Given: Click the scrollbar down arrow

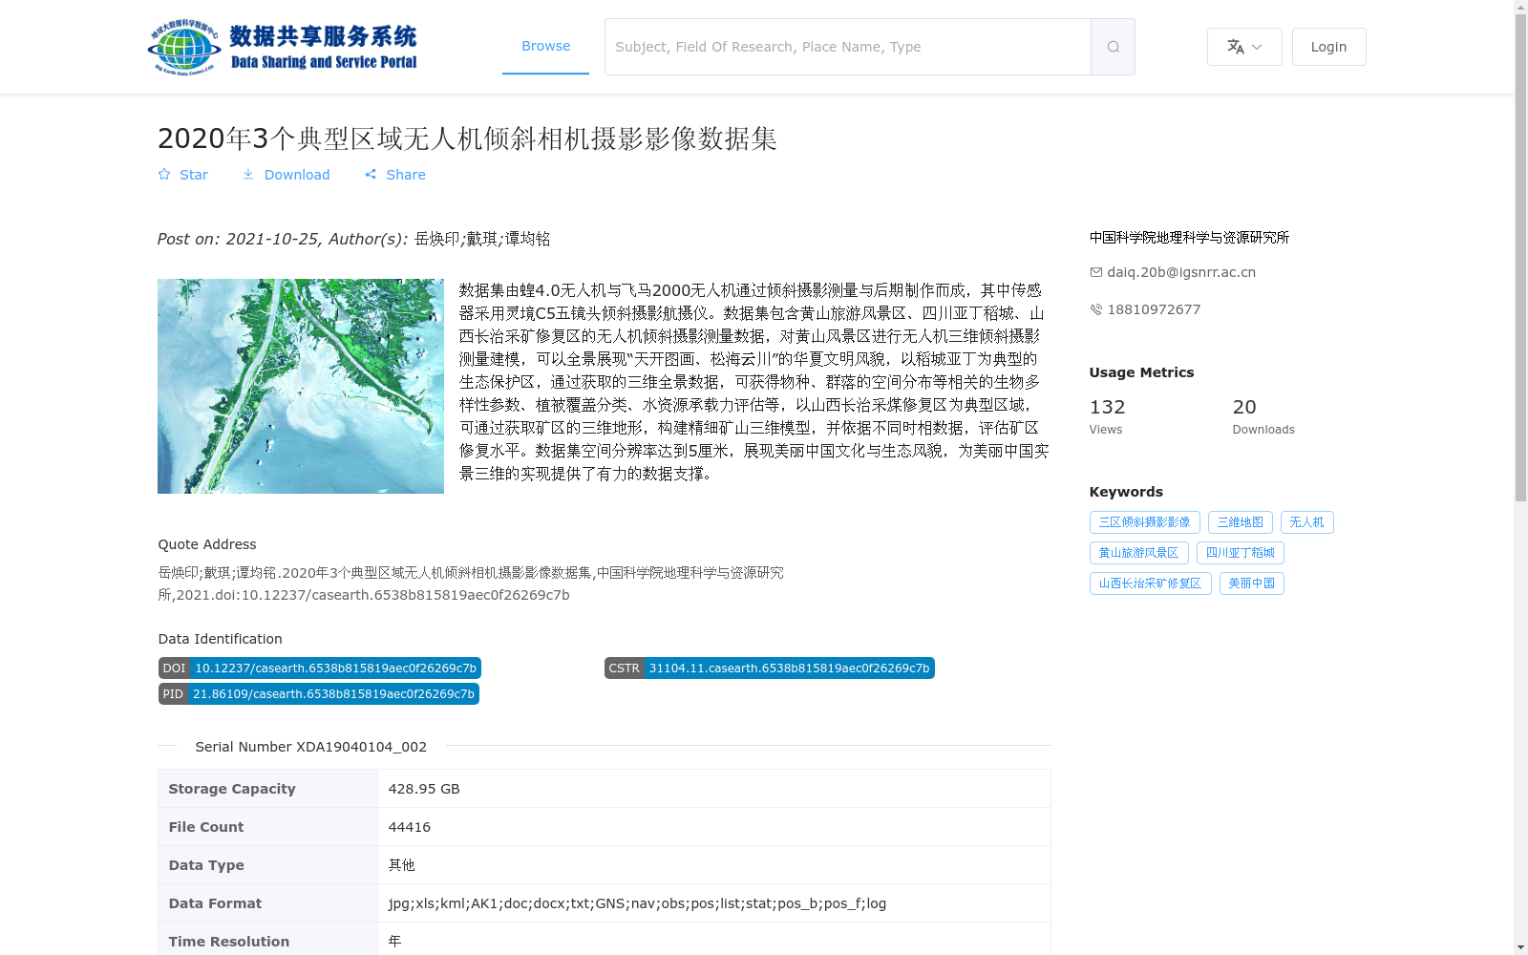Looking at the screenshot, I should pos(1520,947).
